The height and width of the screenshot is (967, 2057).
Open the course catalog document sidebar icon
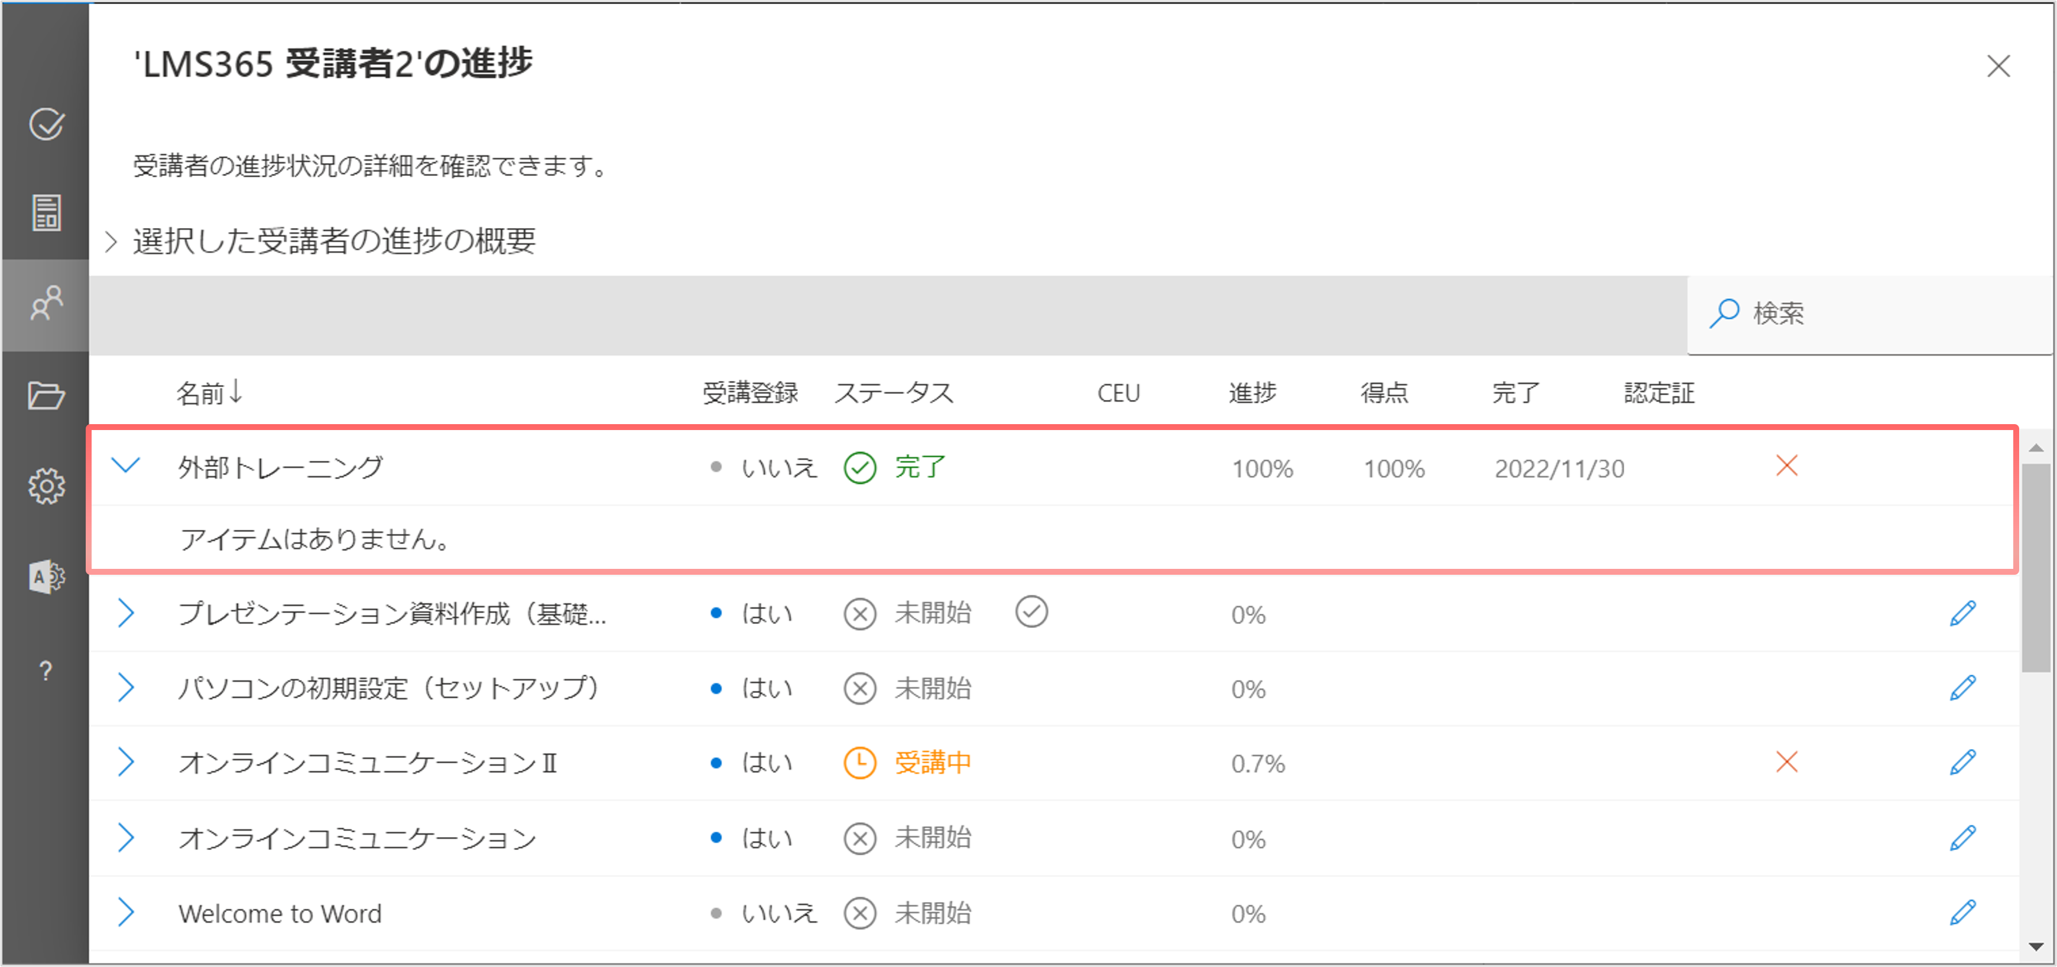click(x=46, y=213)
